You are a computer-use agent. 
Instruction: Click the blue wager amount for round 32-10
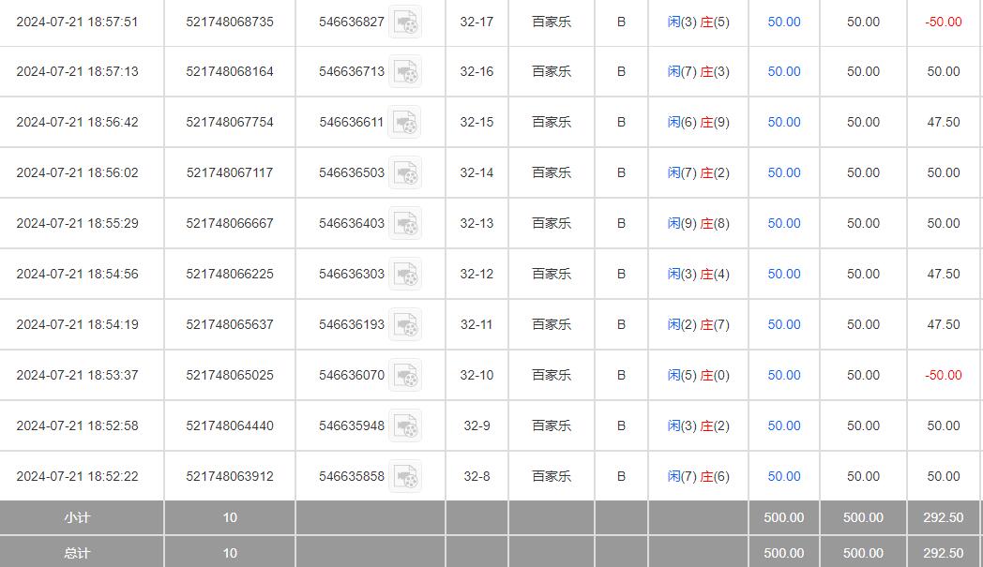[x=783, y=375]
